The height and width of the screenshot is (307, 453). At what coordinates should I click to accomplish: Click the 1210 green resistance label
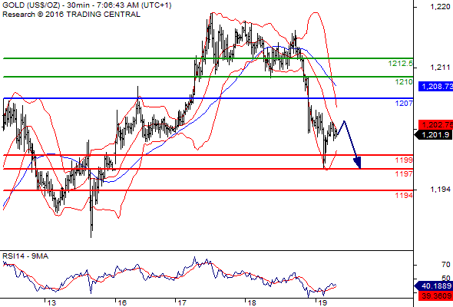pyautogui.click(x=404, y=82)
